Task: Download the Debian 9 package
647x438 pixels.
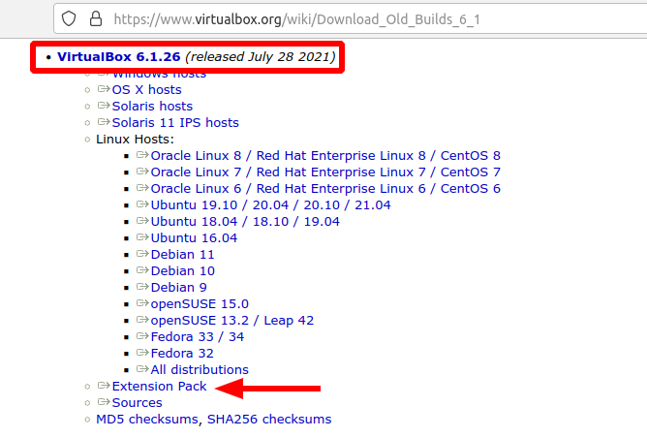Action: coord(178,288)
